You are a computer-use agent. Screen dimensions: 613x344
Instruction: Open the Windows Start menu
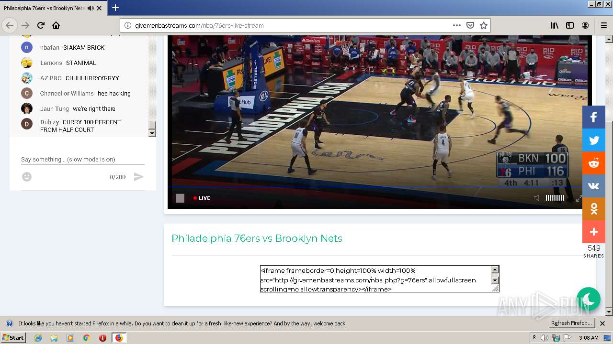[x=13, y=337]
